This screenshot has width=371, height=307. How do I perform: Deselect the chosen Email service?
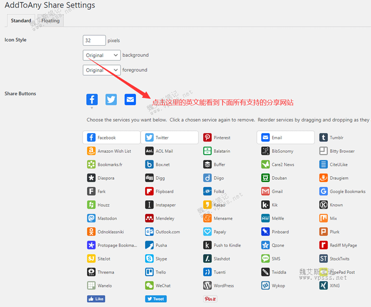click(285, 138)
